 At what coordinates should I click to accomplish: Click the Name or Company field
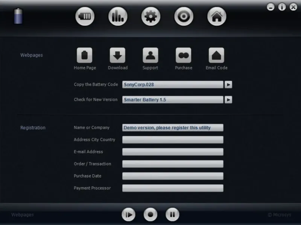pos(173,127)
